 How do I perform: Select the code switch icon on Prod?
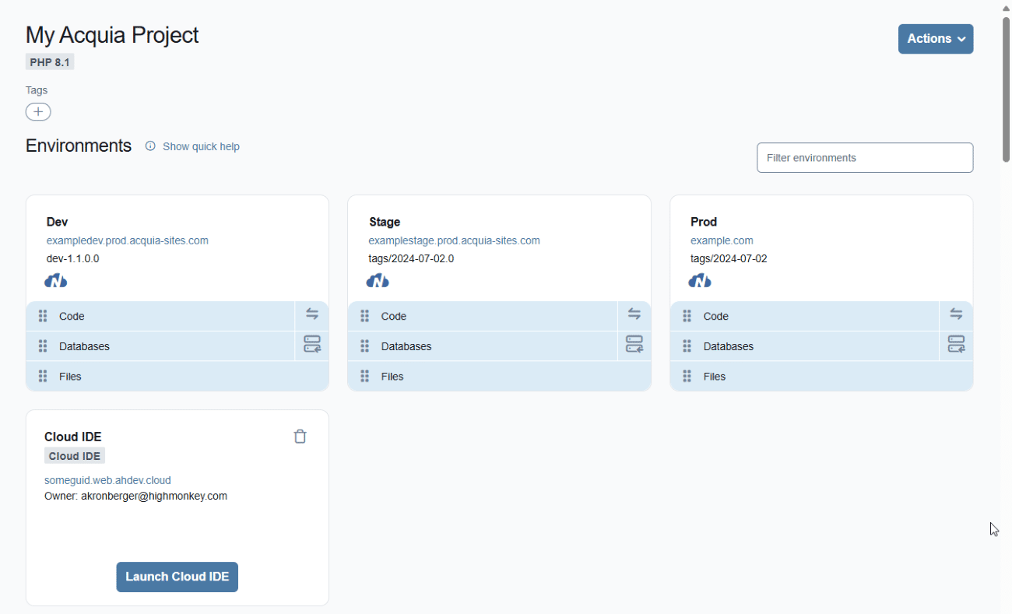(x=957, y=314)
